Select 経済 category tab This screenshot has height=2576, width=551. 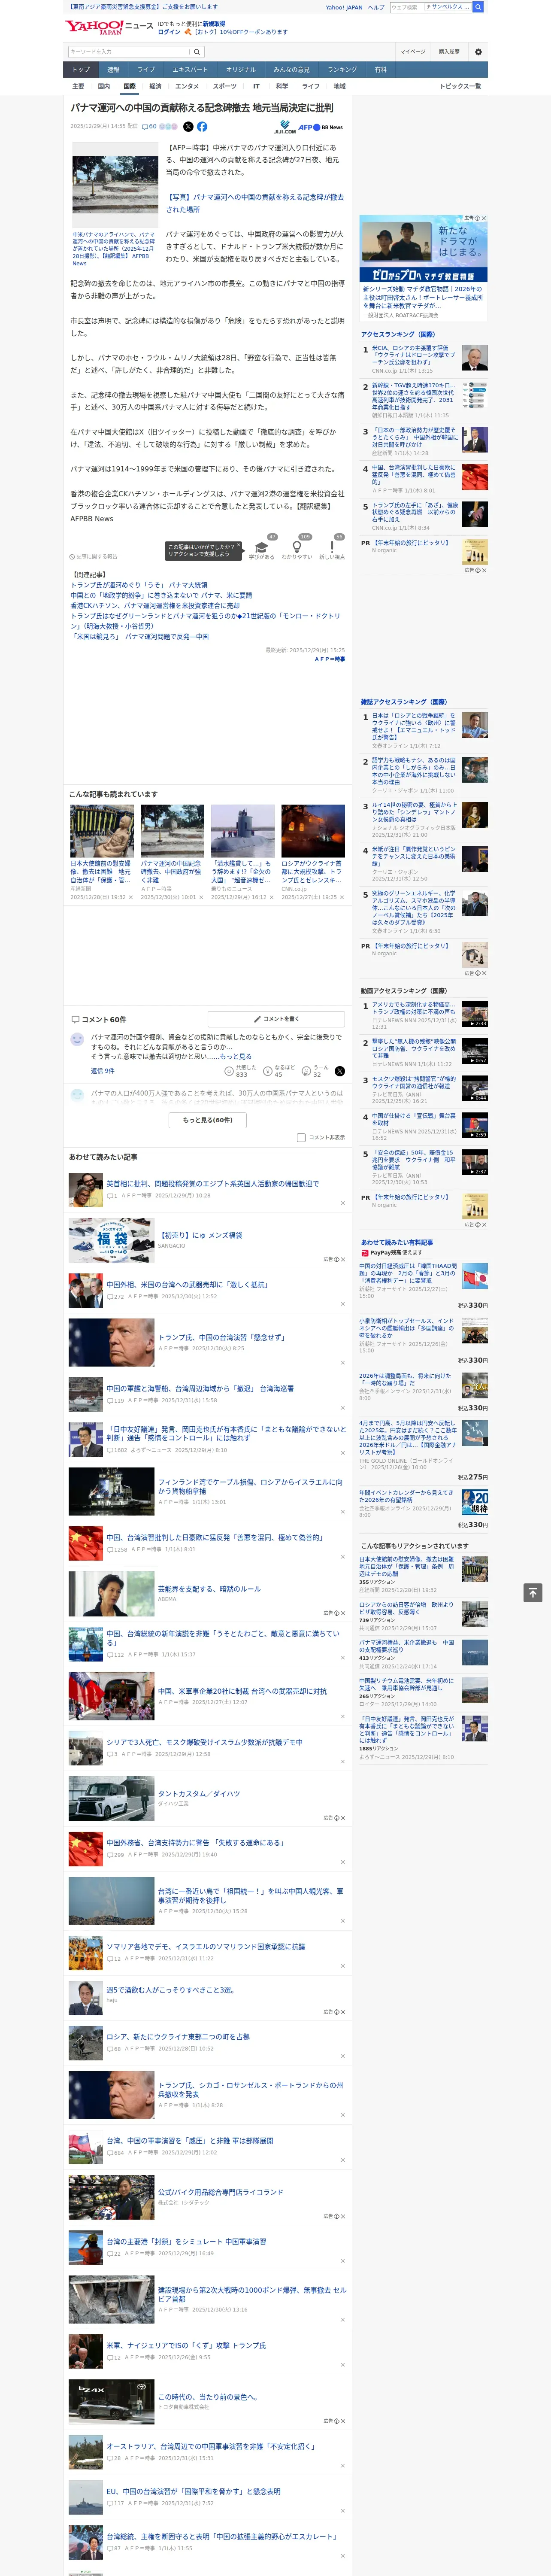155,86
